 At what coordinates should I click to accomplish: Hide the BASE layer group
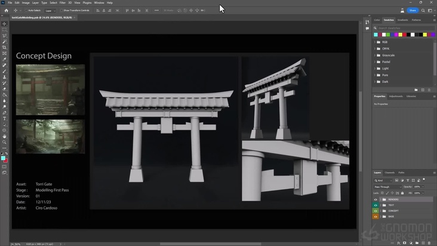click(376, 217)
